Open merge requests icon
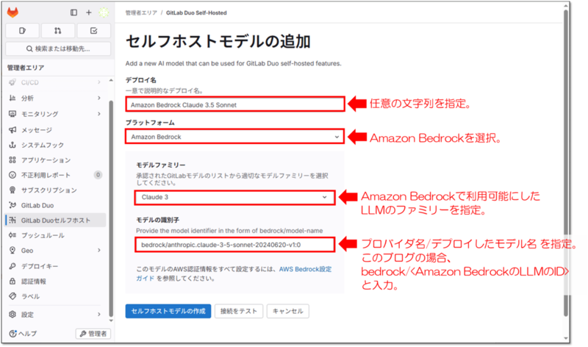 coord(58,31)
